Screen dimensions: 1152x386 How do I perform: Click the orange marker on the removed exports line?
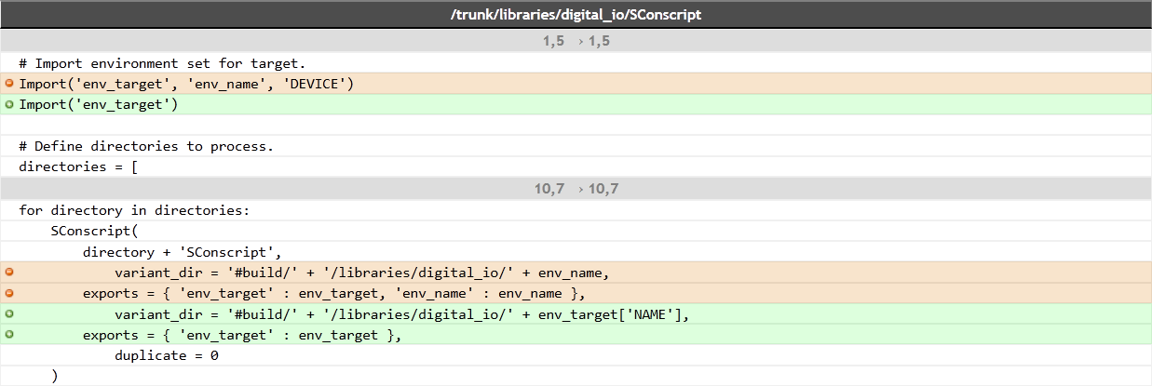tap(9, 293)
